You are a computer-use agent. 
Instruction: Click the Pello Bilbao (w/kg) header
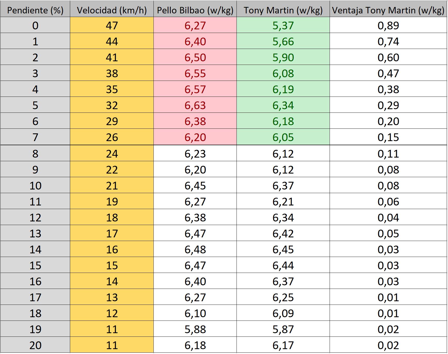coord(195,10)
